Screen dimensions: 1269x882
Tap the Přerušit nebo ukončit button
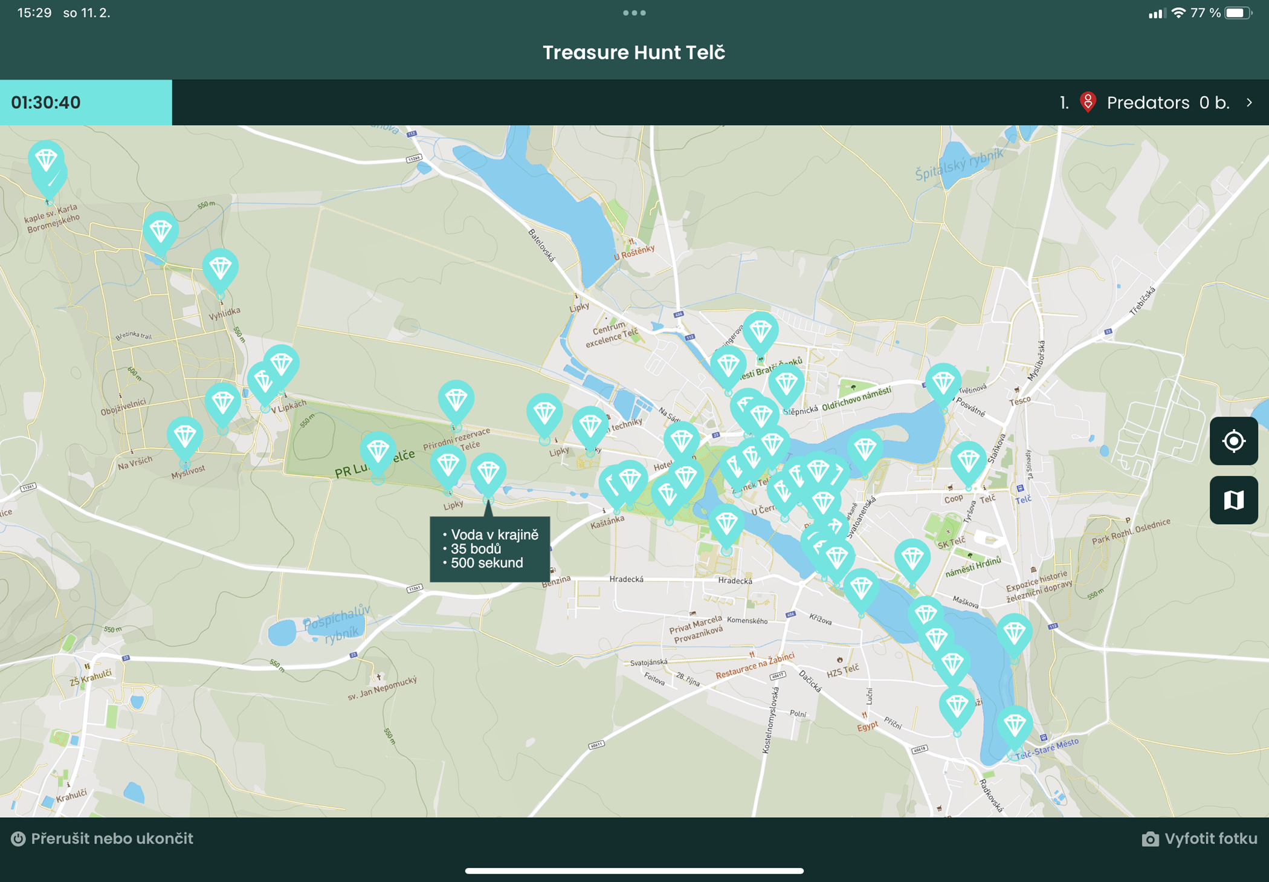[x=102, y=838]
